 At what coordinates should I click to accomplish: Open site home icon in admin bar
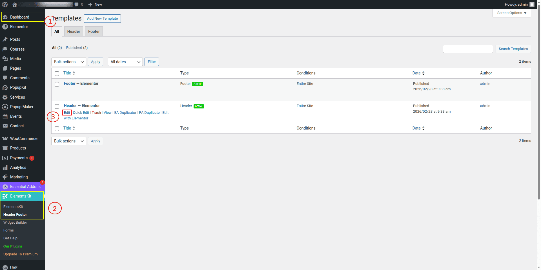(15, 4)
